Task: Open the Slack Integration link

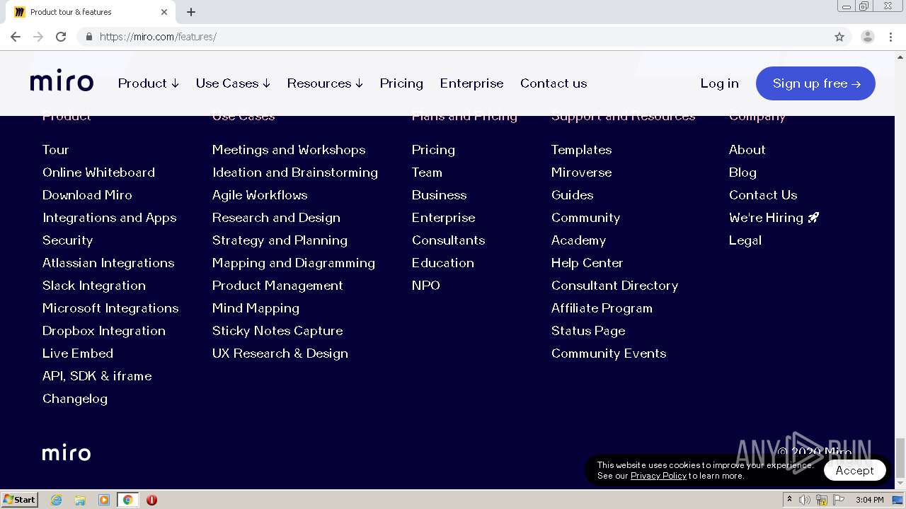Action: 94,286
